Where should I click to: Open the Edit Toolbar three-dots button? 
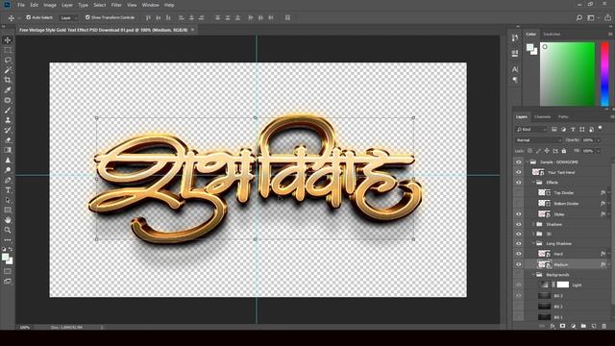[8, 239]
